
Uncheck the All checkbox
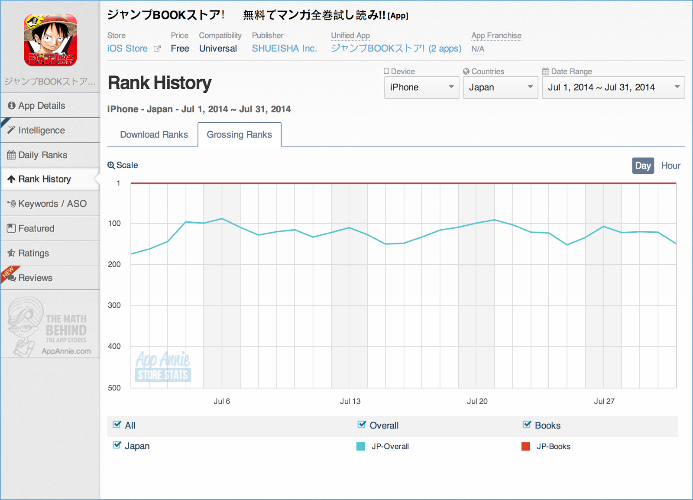tap(117, 425)
